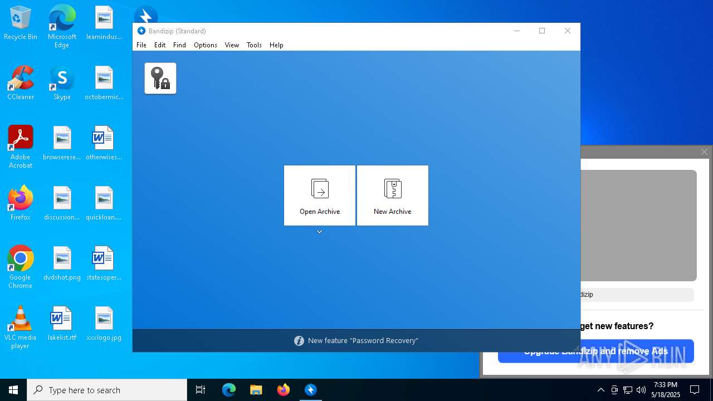Open volume control in system tray
This screenshot has height=401, width=713.
coord(641,390)
